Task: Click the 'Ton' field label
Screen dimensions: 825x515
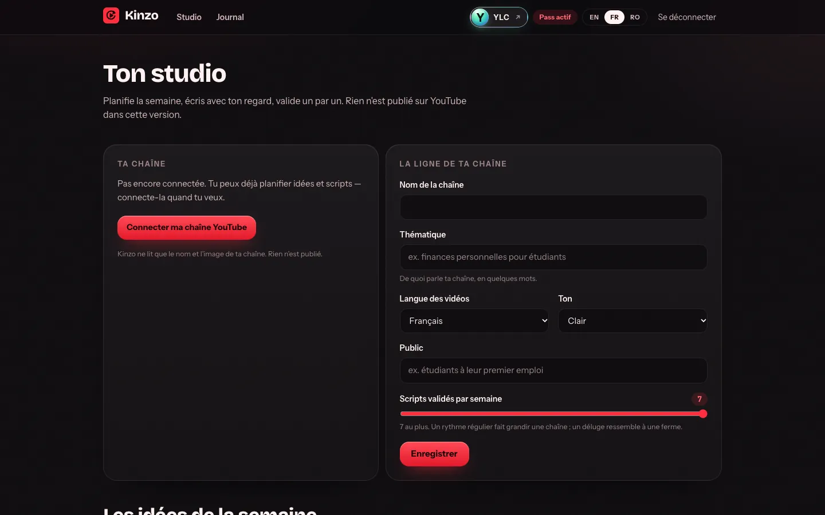Action: [x=565, y=299]
